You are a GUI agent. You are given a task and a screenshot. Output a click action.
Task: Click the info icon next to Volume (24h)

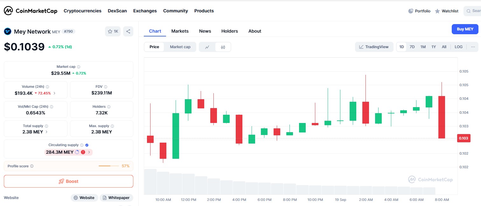click(47, 87)
